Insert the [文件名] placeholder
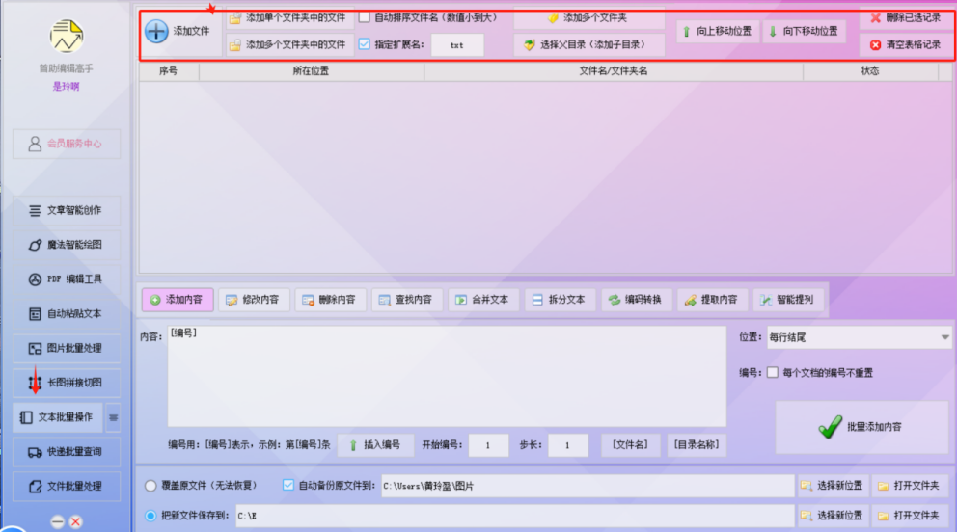Viewport: 957px width, 532px height. click(631, 445)
